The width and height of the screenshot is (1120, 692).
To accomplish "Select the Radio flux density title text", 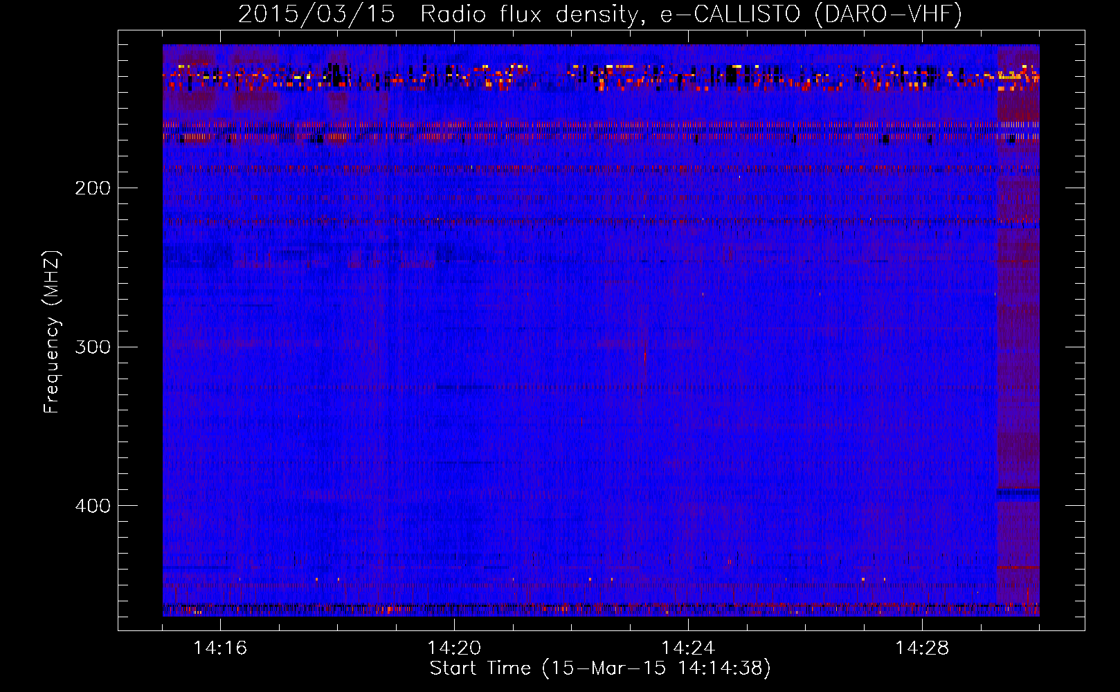I will (x=529, y=15).
